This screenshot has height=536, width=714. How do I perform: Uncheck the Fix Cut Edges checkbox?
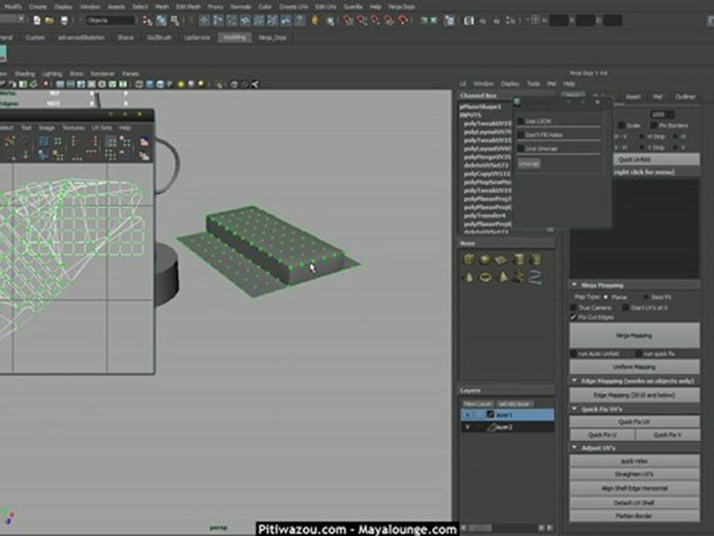573,317
